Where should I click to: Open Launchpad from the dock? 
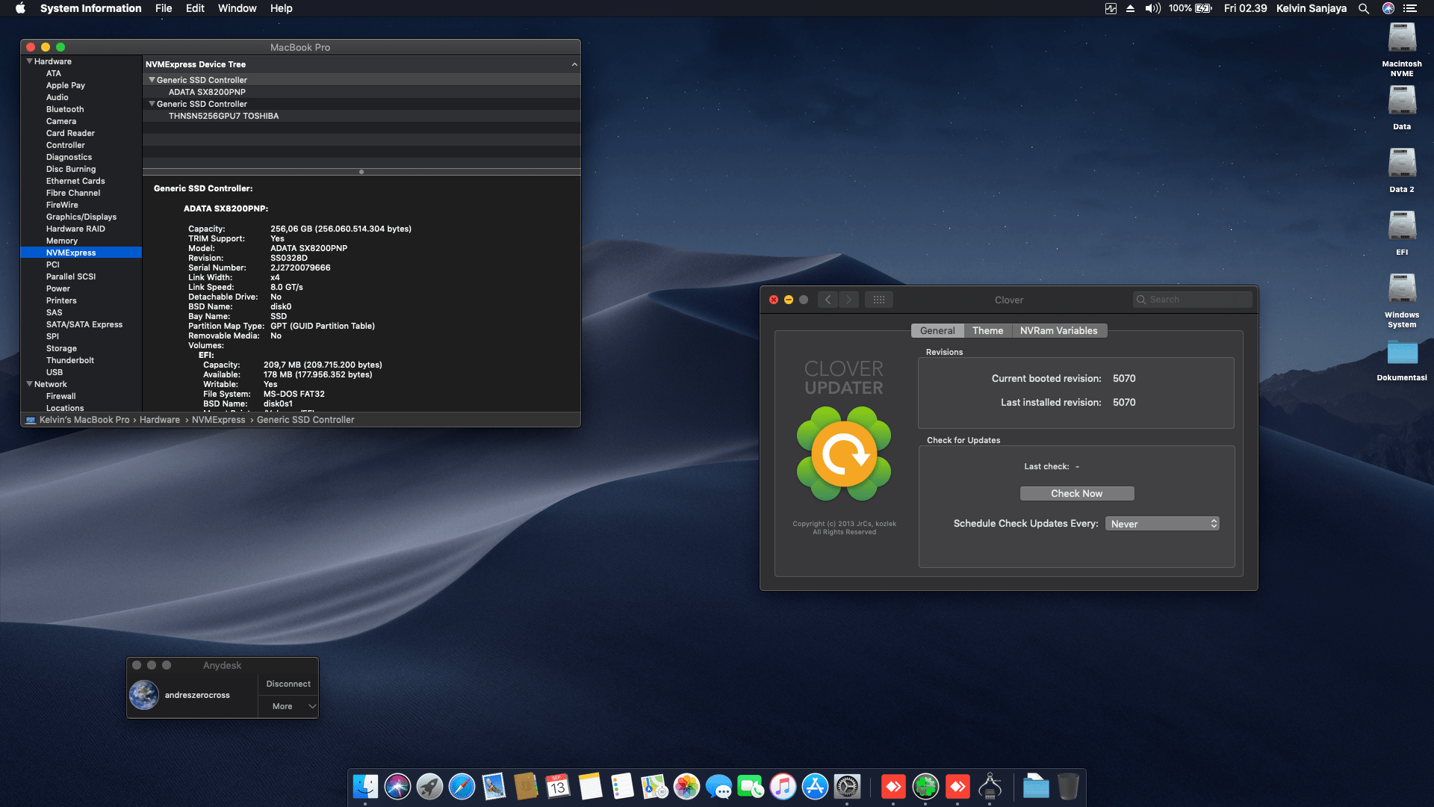pyautogui.click(x=429, y=786)
